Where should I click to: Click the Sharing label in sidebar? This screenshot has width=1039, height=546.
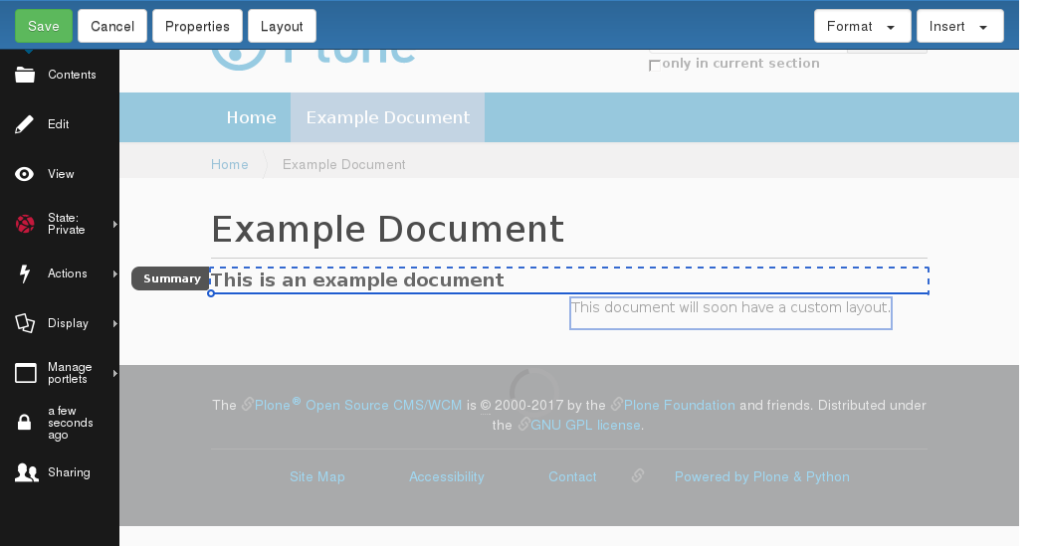69,472
